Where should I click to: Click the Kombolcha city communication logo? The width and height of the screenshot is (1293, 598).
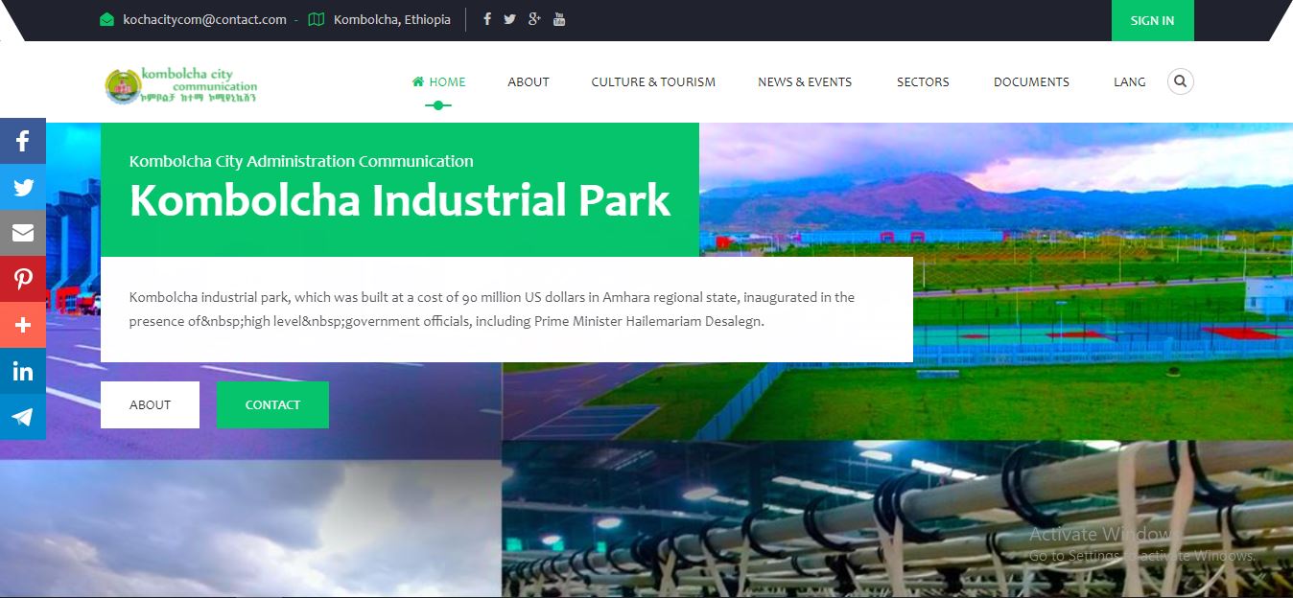point(181,85)
